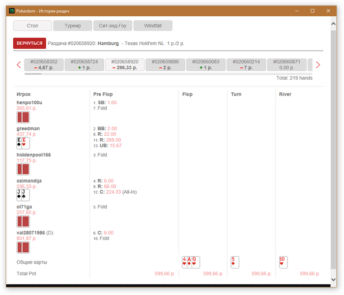Open the Стол tab

point(32,26)
